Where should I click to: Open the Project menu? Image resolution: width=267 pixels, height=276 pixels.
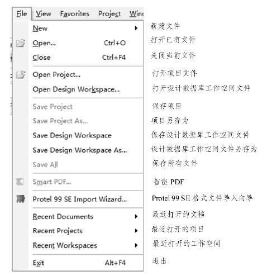click(109, 14)
